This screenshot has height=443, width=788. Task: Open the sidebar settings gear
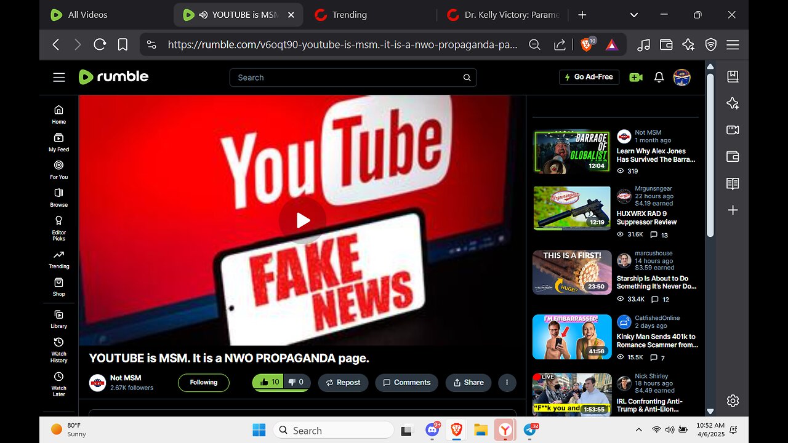click(733, 401)
